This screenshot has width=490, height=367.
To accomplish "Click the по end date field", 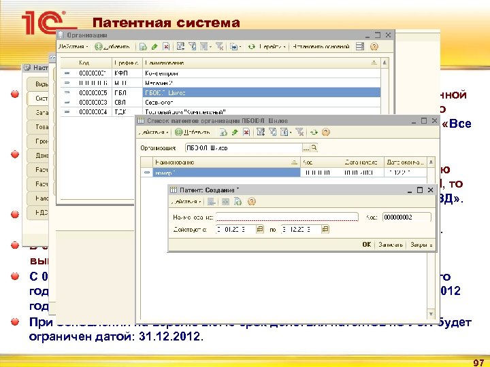I will [x=301, y=230].
